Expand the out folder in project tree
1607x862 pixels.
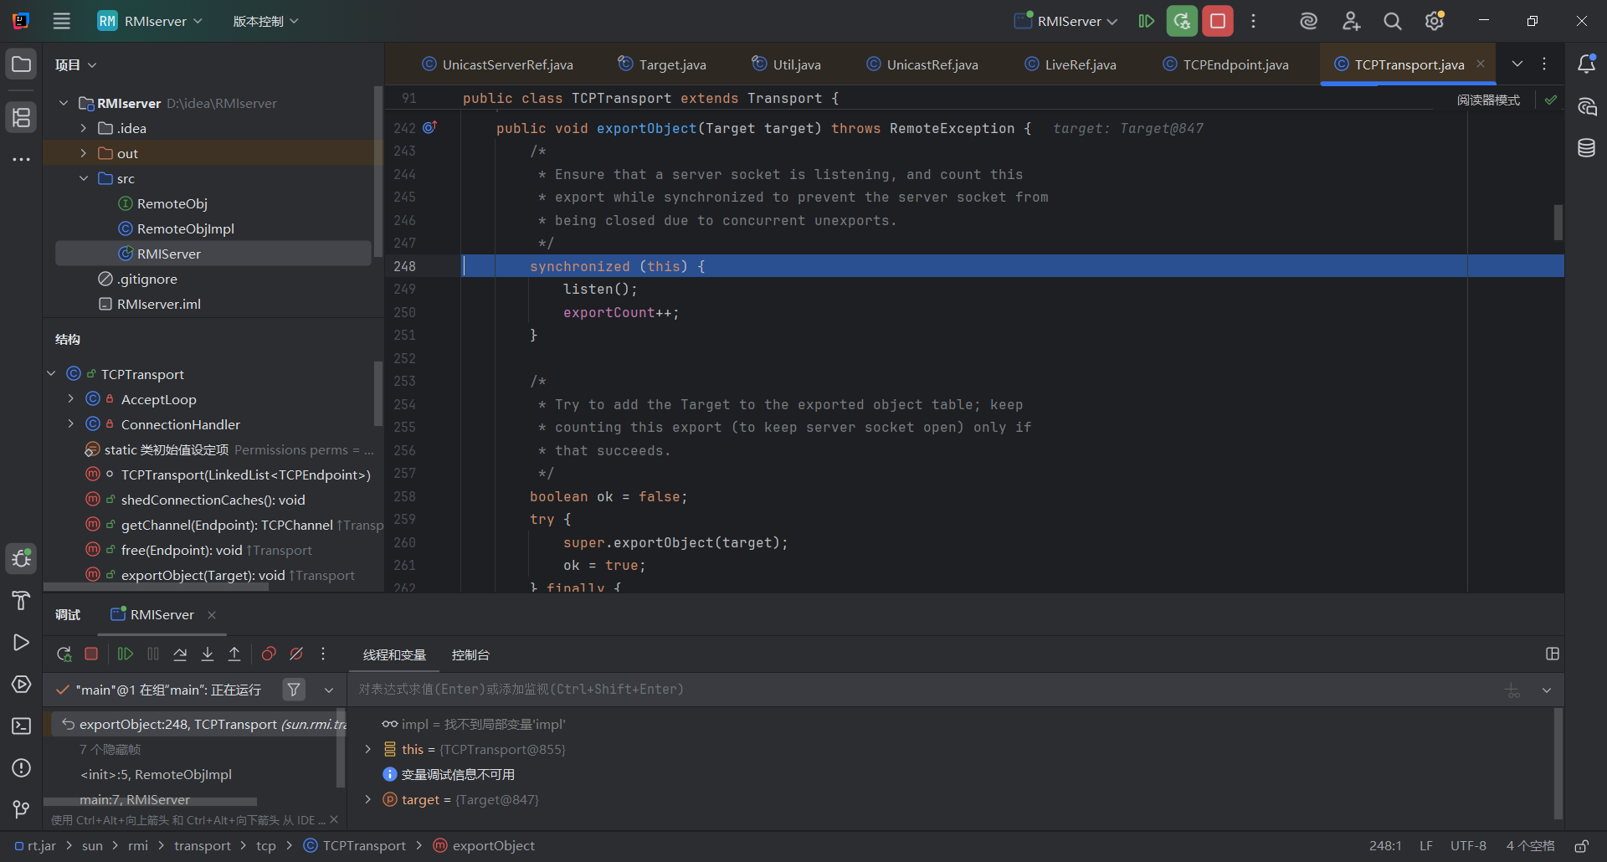click(x=84, y=153)
